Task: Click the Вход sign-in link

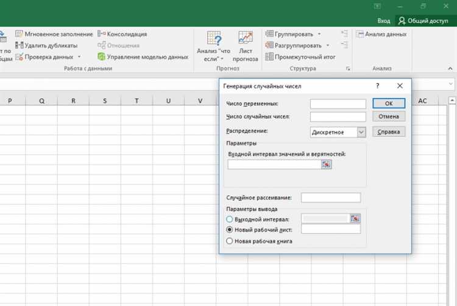Action: pos(383,21)
